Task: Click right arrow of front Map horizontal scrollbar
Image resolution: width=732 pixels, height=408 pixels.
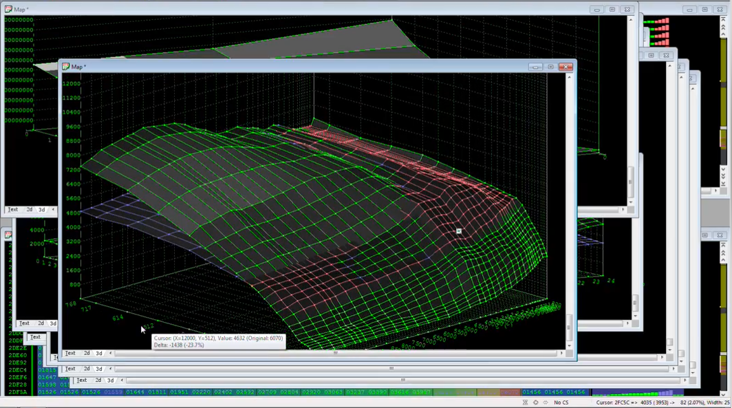Action: tap(561, 354)
